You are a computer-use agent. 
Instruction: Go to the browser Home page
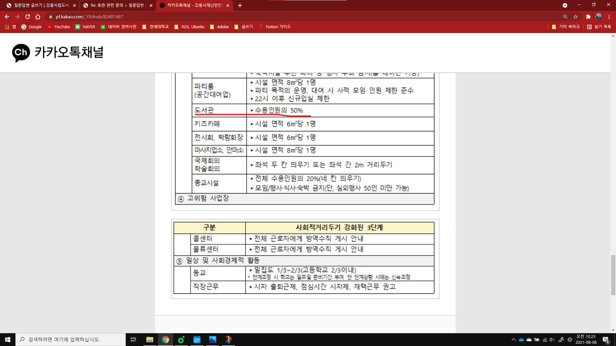38,17
